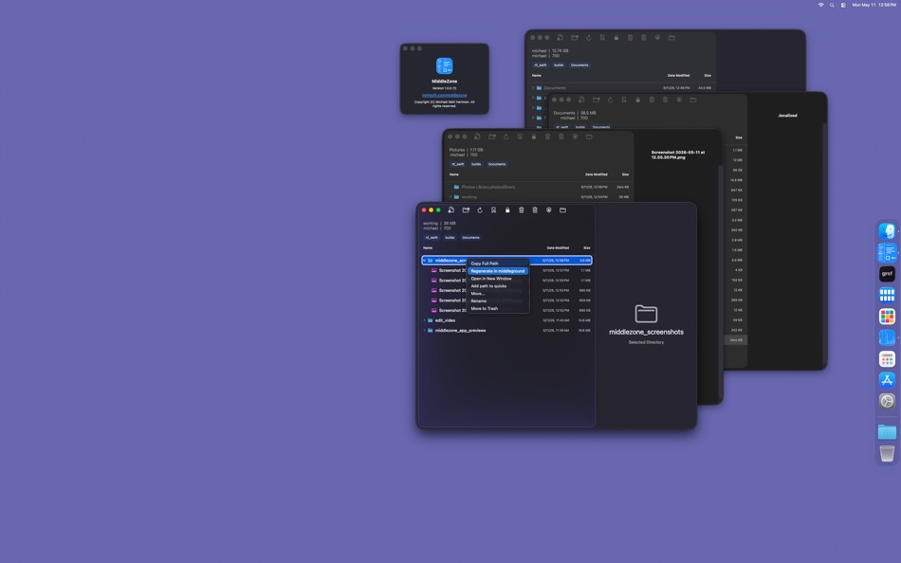The width and height of the screenshot is (901, 563).
Task: Open the Downloads folder in the Dock
Action: click(x=887, y=431)
